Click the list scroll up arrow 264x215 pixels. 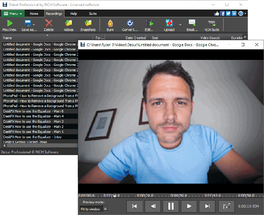[245, 37]
